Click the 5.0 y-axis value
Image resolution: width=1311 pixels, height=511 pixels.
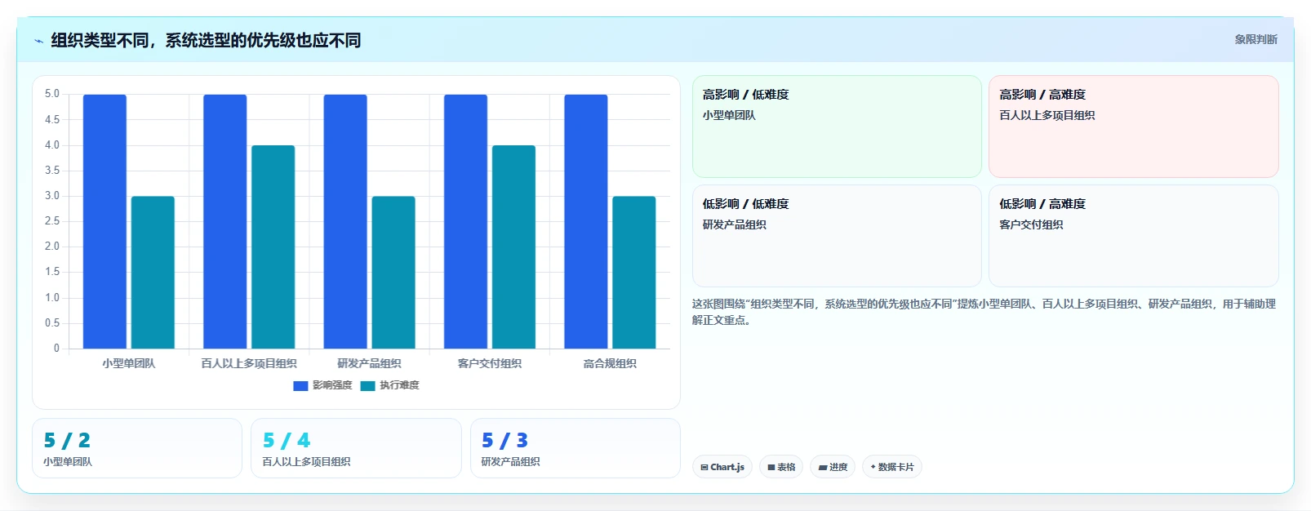pos(52,94)
